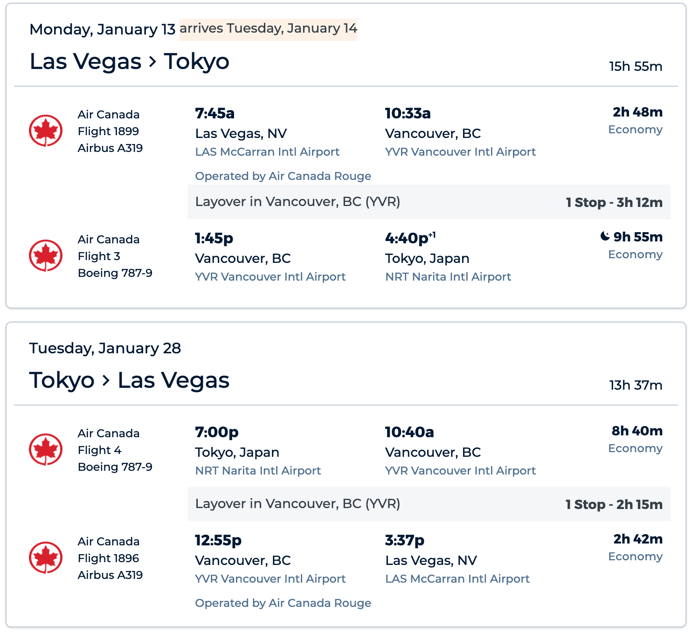Screen dimensions: 692x633
Task: Click Air Canada logo for Flight 3
Action: tap(46, 255)
